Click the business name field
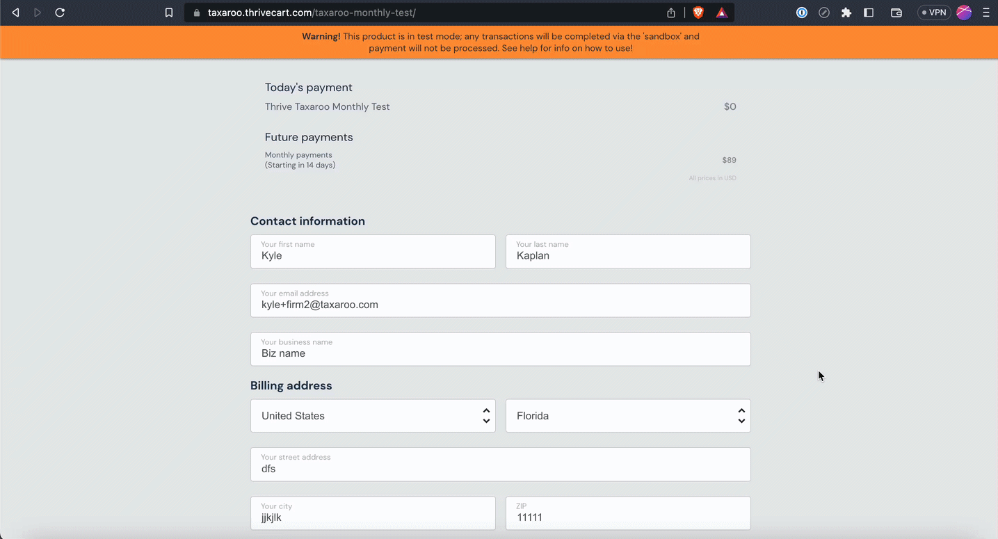The height and width of the screenshot is (539, 998). pos(500,349)
